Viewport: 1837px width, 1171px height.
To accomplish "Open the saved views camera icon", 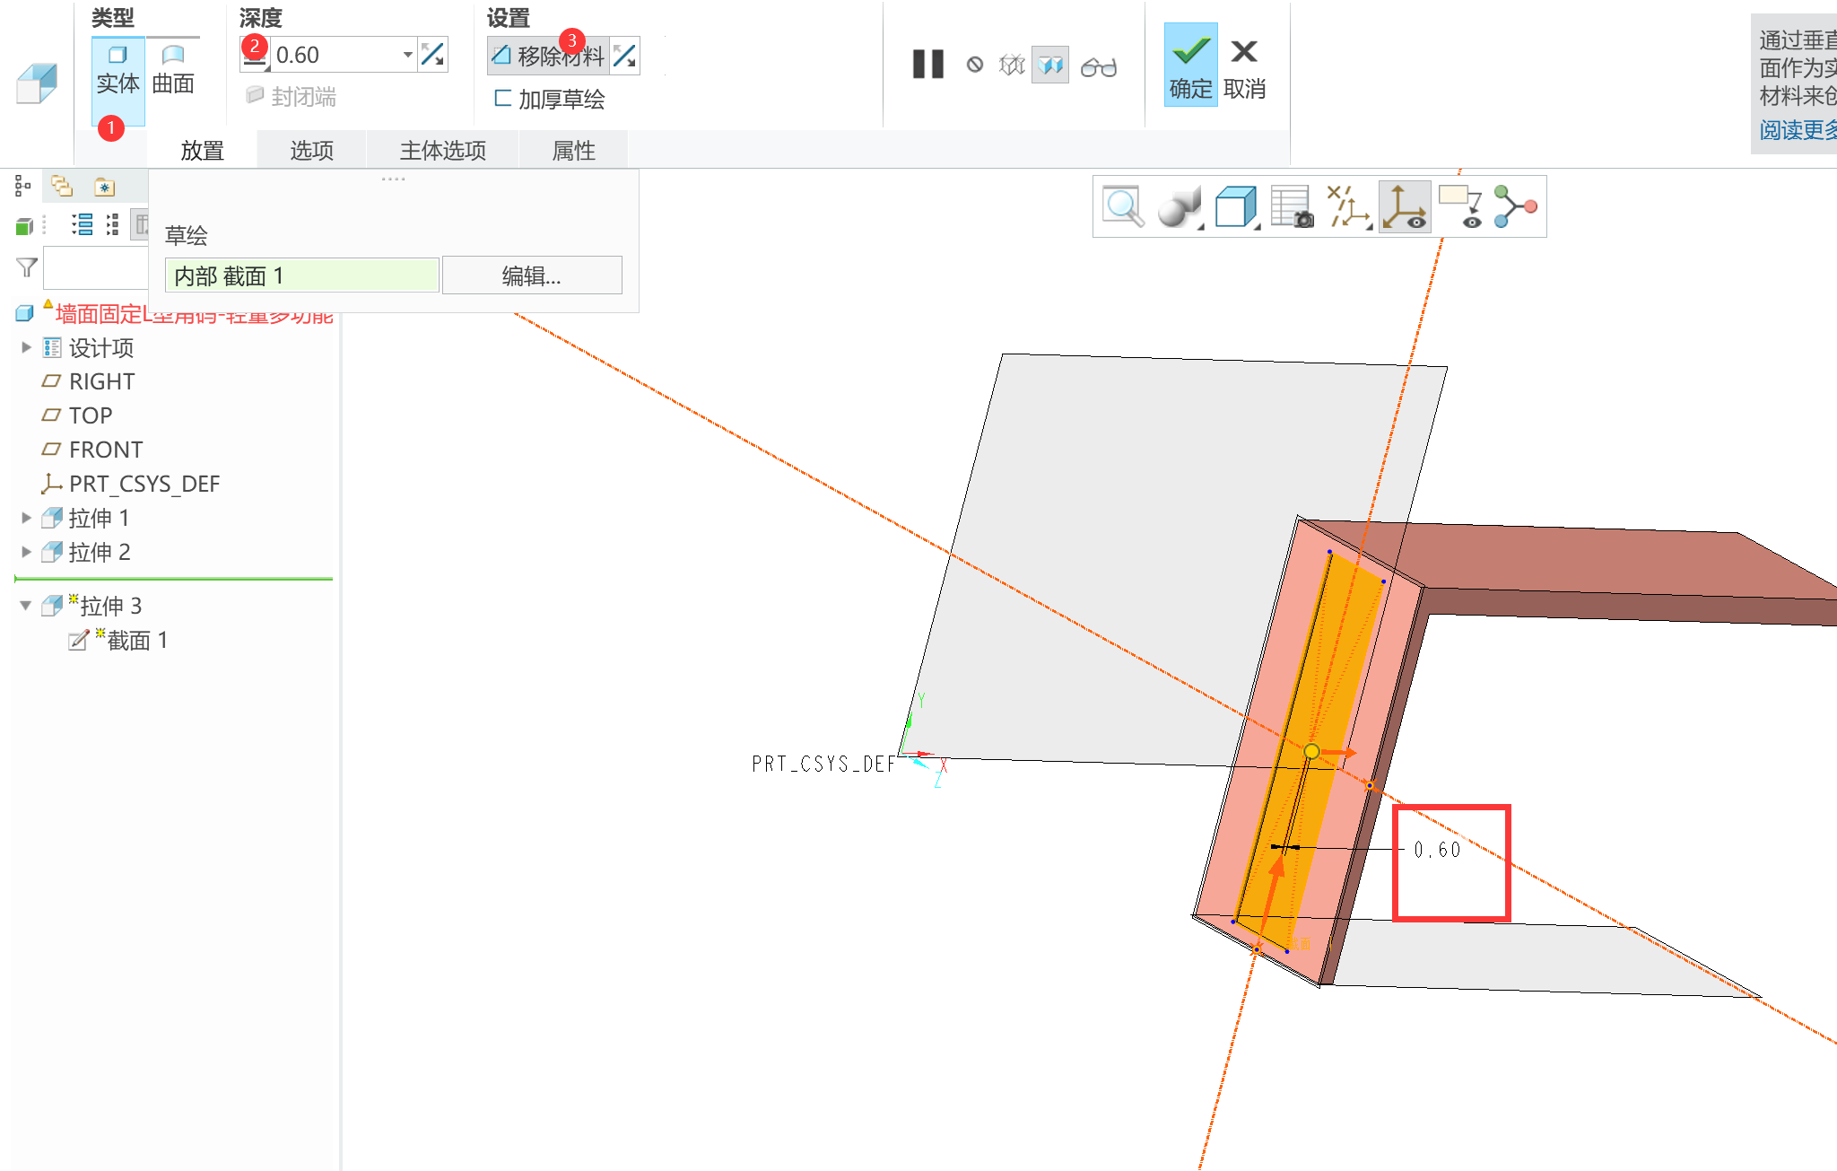I will (x=1292, y=207).
